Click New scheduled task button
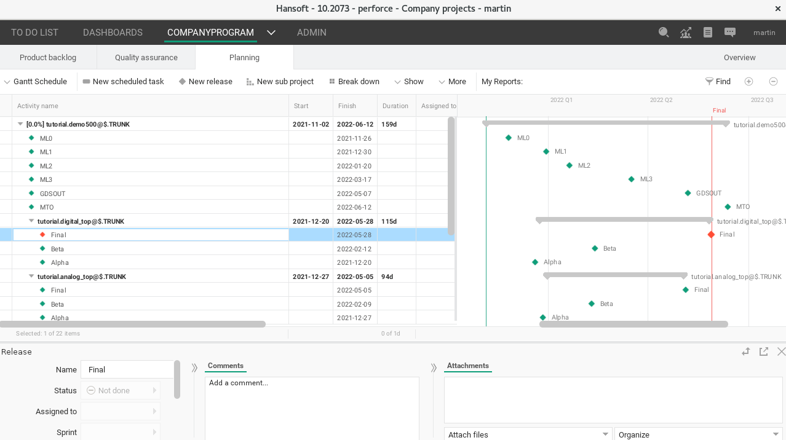 [x=123, y=82]
